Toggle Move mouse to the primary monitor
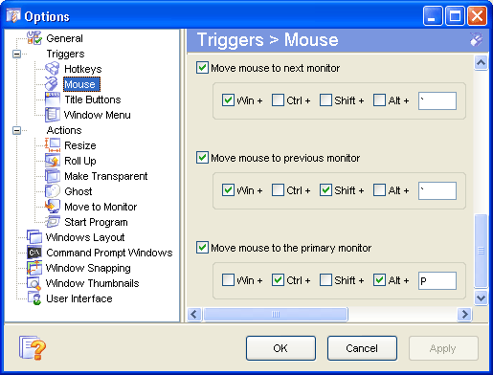493x375 pixels. [202, 248]
